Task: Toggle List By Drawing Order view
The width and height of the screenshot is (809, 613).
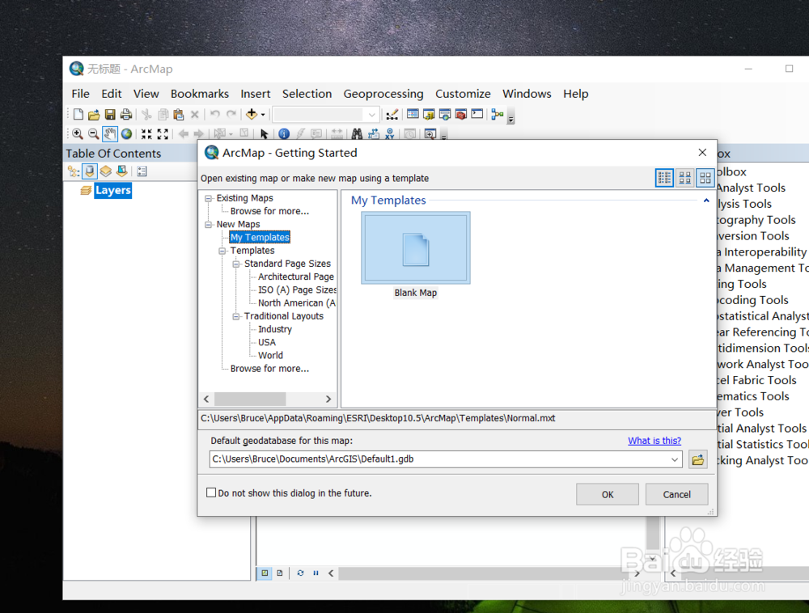Action: [x=74, y=171]
